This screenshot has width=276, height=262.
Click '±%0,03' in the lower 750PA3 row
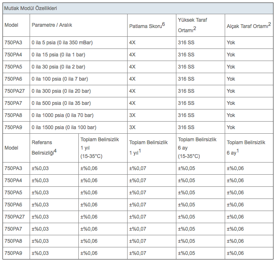[x=40, y=168]
